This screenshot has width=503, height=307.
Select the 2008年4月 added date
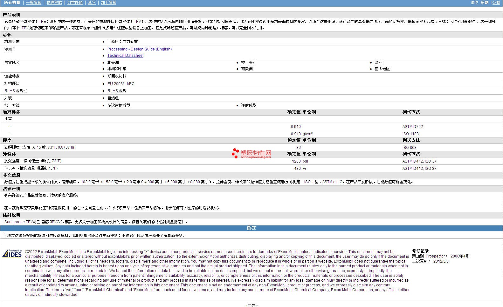(460, 256)
